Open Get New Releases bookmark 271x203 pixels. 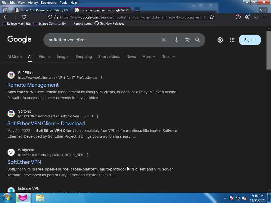(109, 24)
